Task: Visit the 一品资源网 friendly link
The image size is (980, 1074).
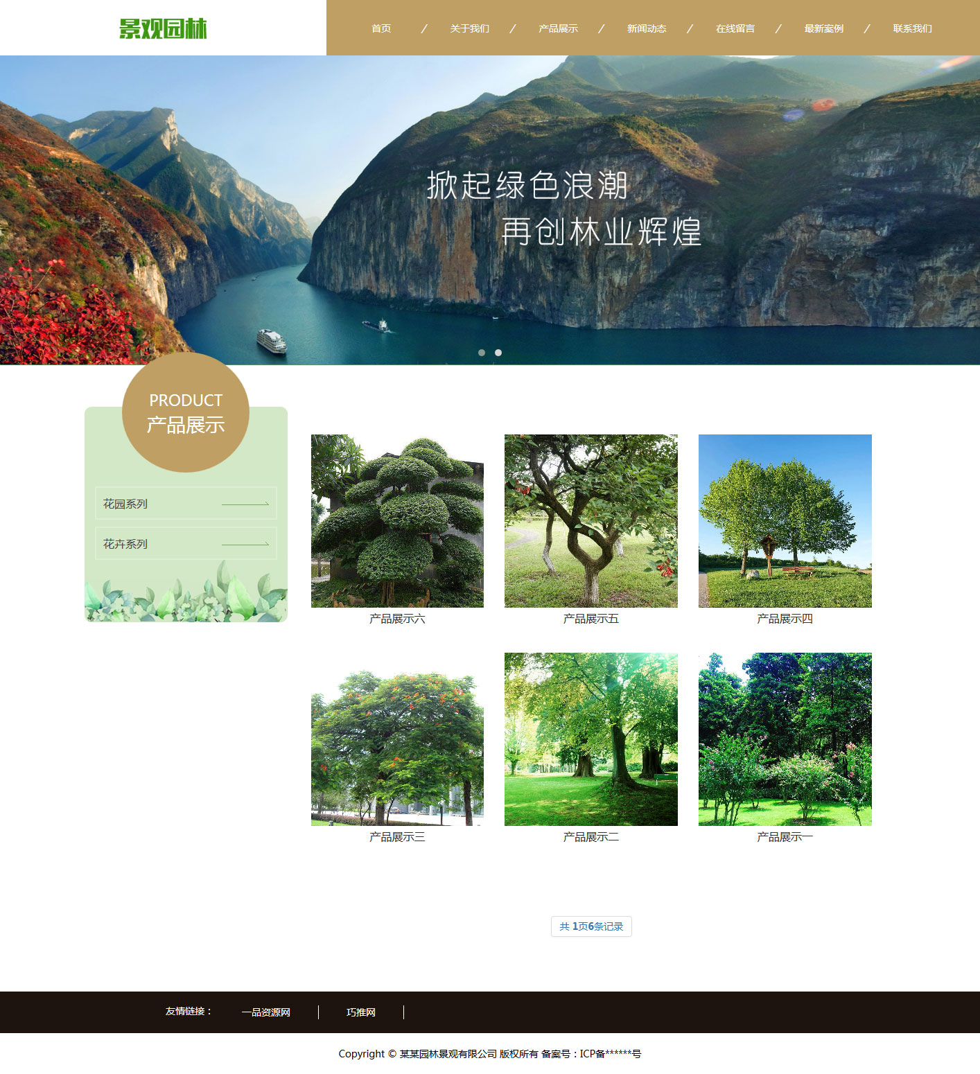Action: (266, 1012)
